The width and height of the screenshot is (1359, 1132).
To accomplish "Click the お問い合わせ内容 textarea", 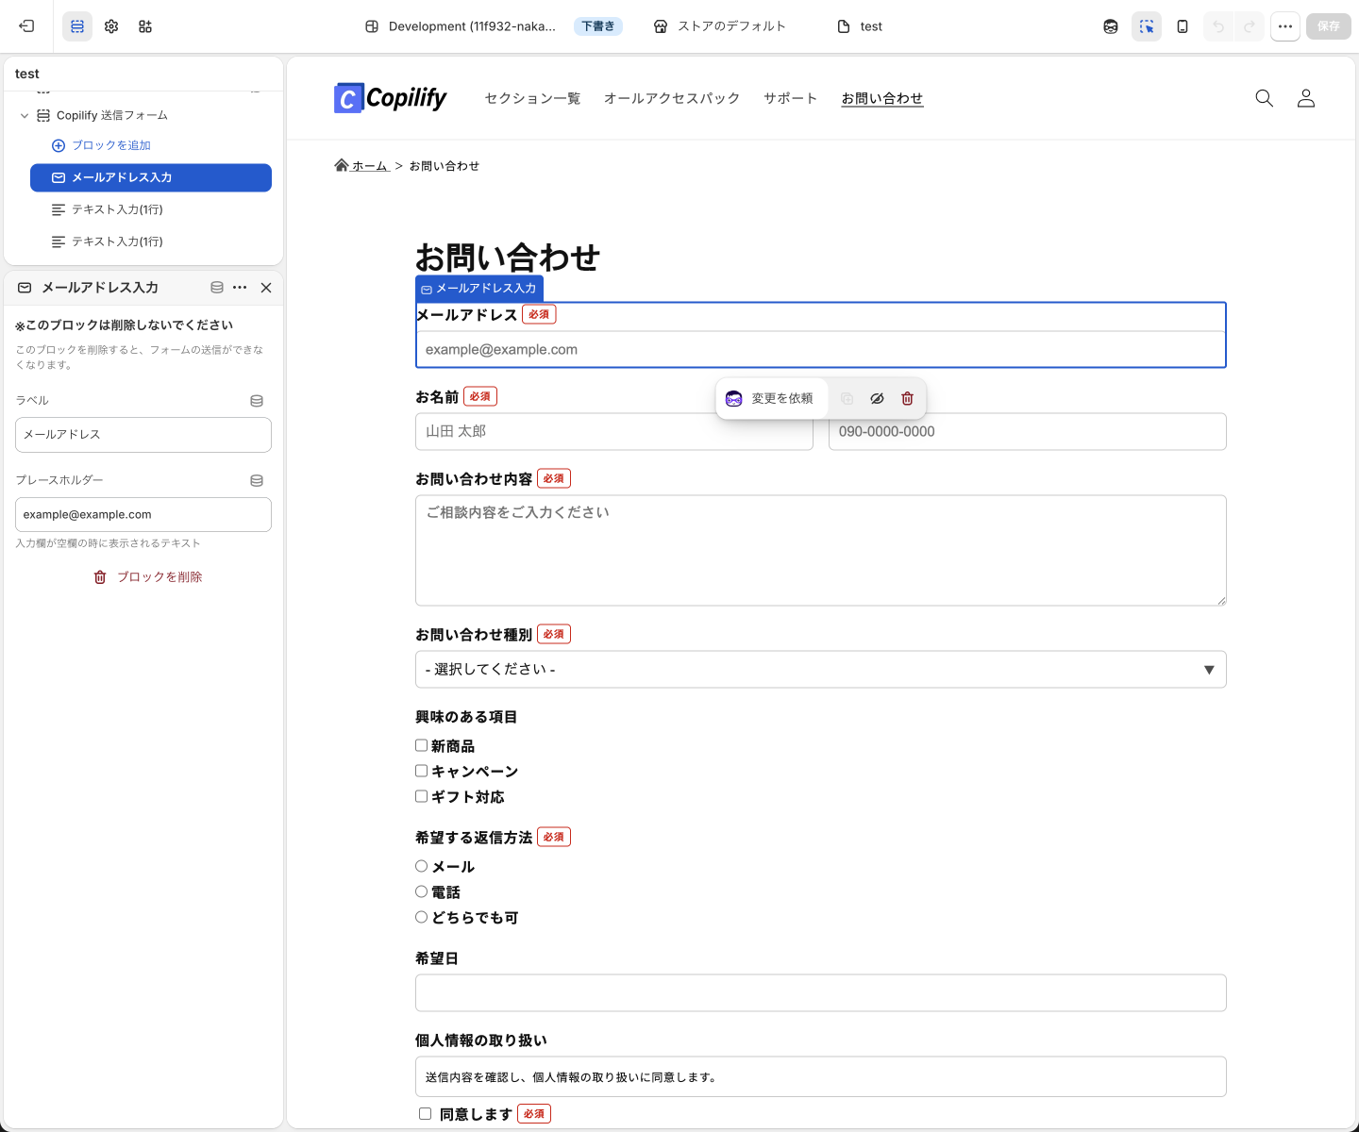I will 821,551.
